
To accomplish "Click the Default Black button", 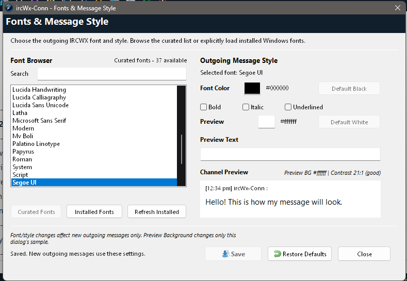I will 349,89.
